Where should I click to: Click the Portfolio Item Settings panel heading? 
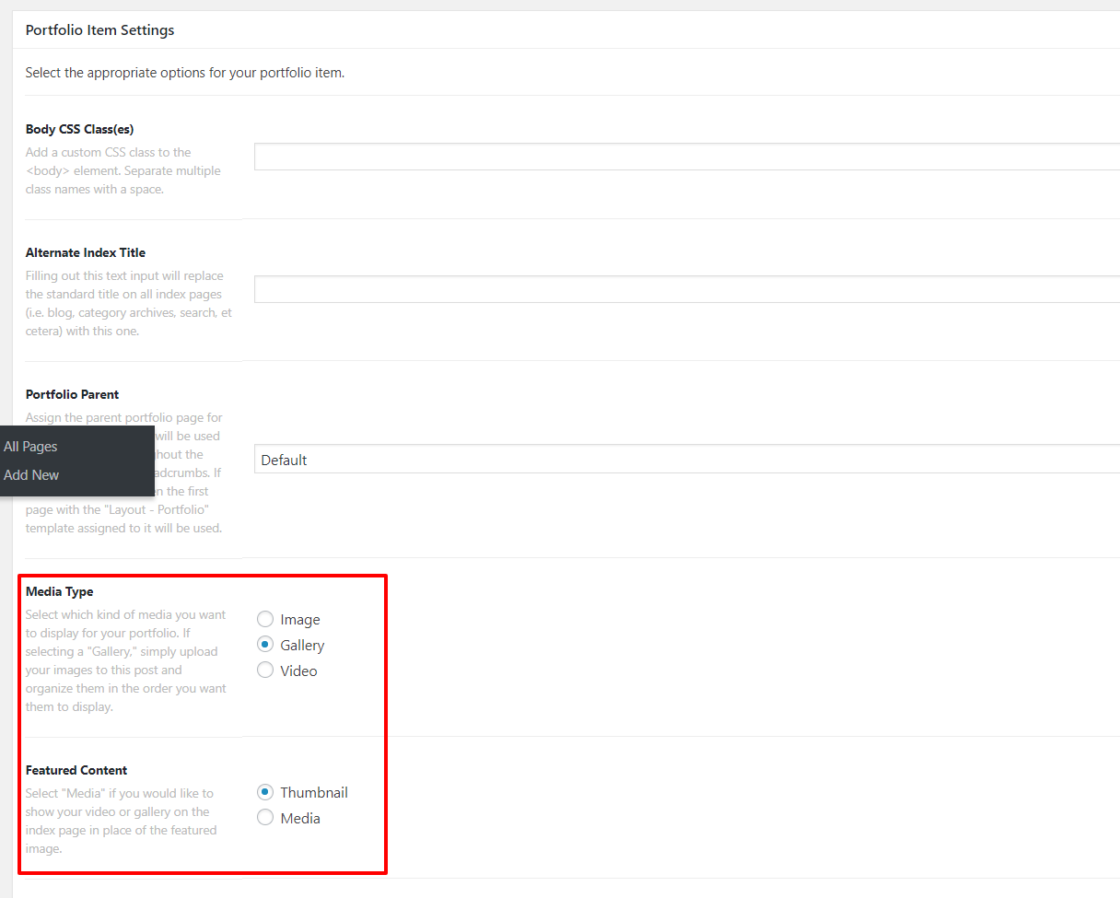coord(99,30)
